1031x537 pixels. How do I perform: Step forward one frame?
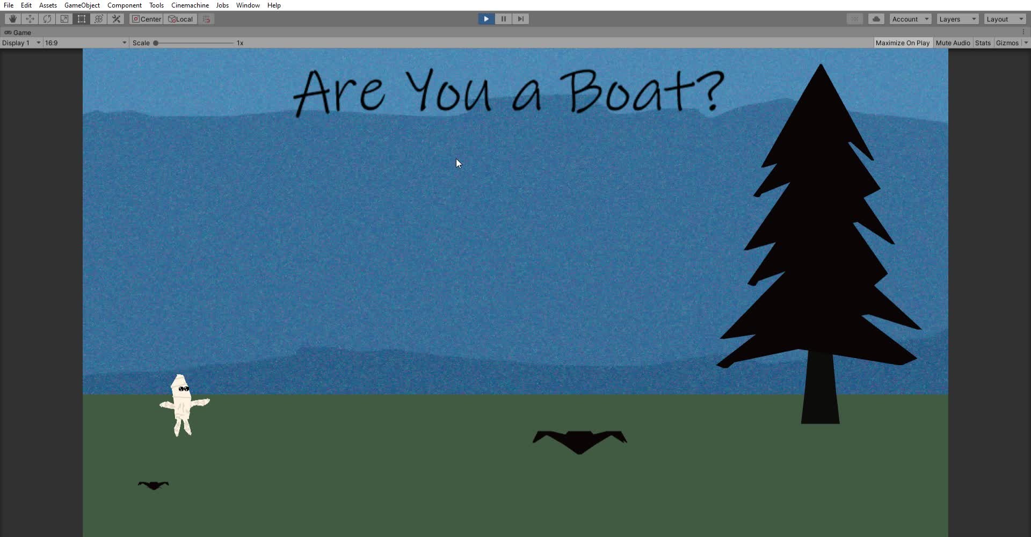point(520,19)
